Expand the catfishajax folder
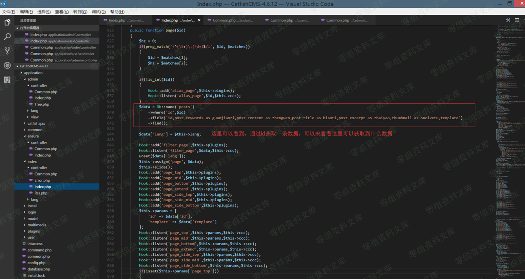Screen dimensions: 525x279 [x=36, y=123]
